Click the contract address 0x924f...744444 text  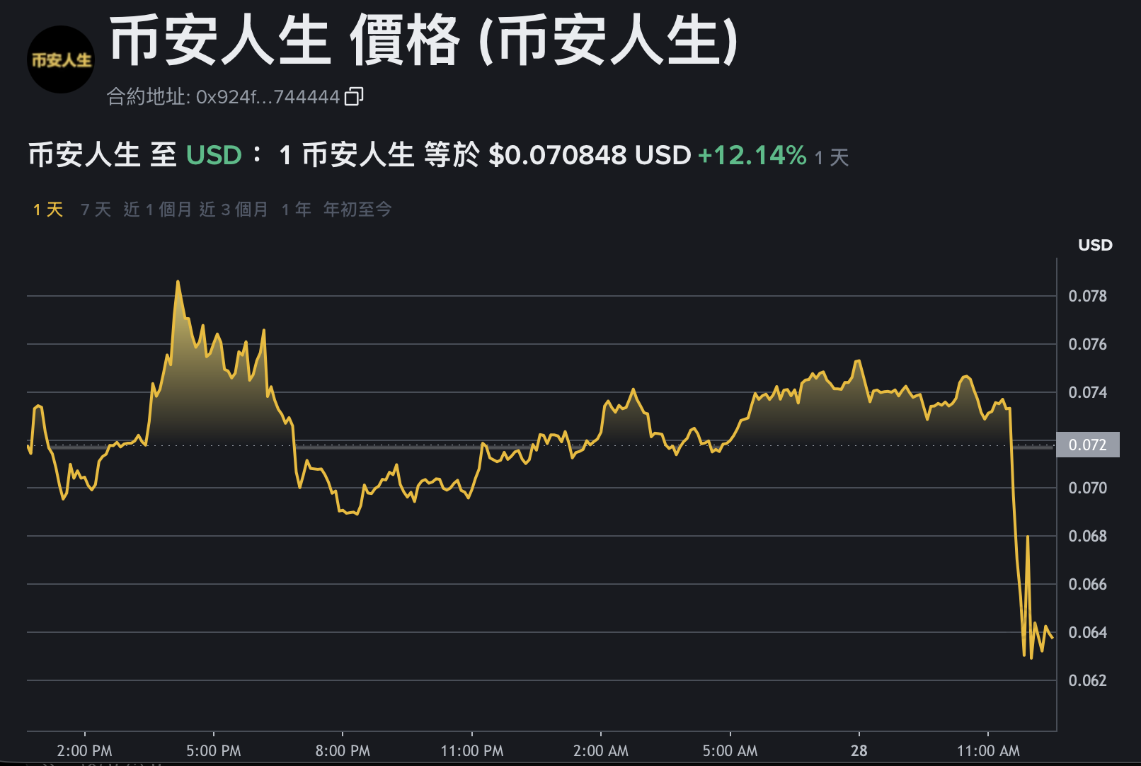268,97
